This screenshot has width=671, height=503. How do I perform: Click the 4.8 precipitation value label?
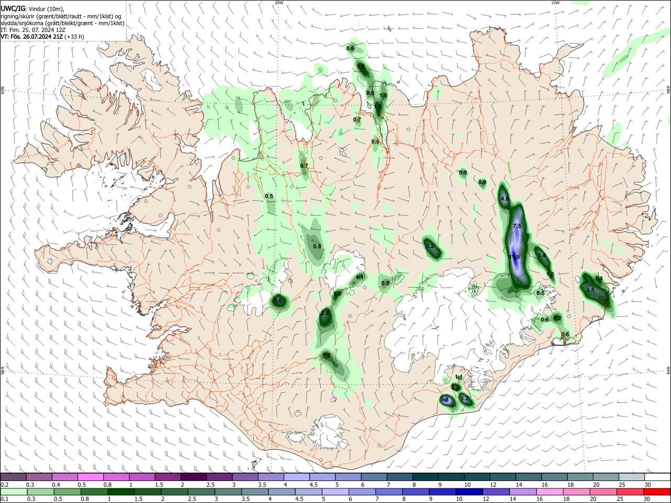(x=505, y=199)
